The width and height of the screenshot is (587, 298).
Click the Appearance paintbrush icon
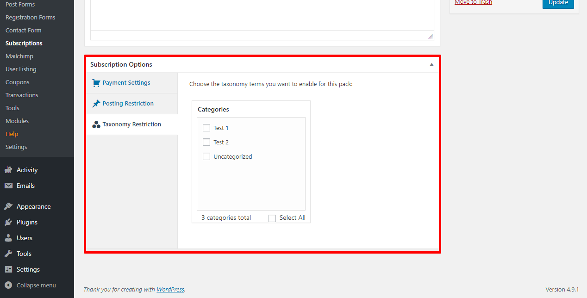click(8, 206)
